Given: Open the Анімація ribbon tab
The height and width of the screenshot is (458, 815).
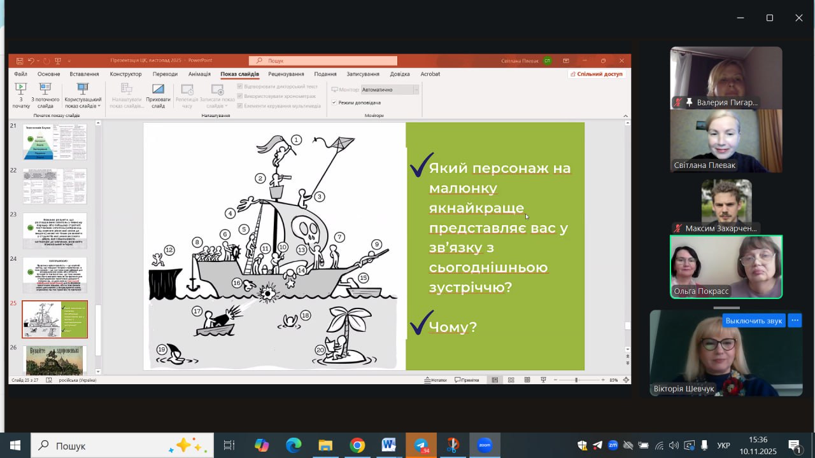Looking at the screenshot, I should (199, 74).
